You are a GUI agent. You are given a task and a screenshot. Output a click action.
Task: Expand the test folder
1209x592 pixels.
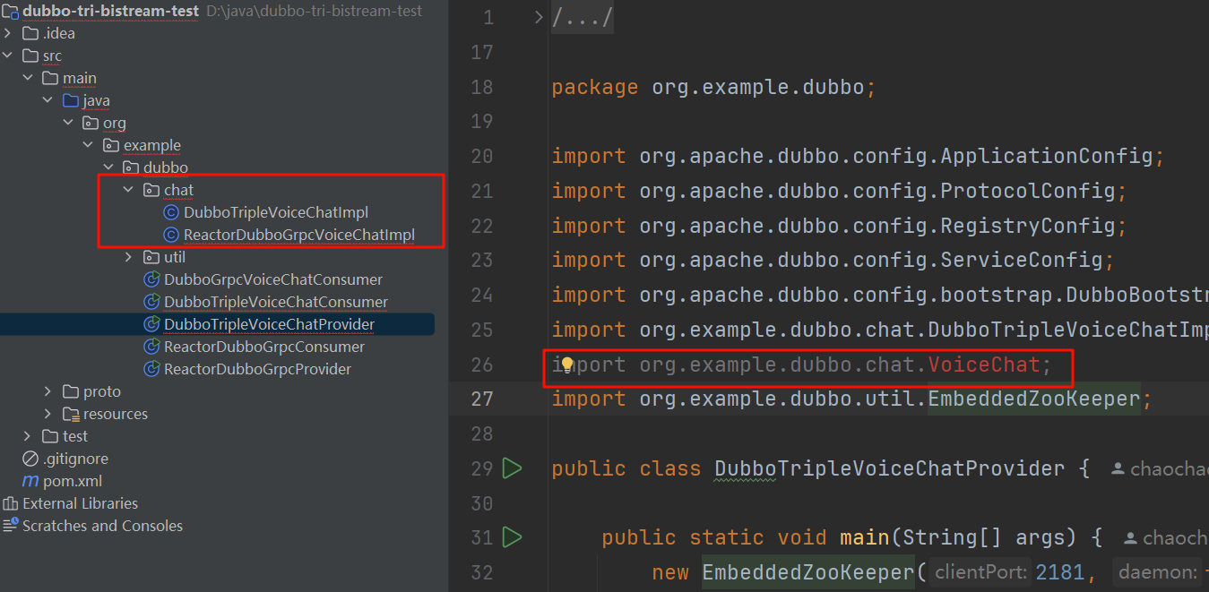pos(29,437)
